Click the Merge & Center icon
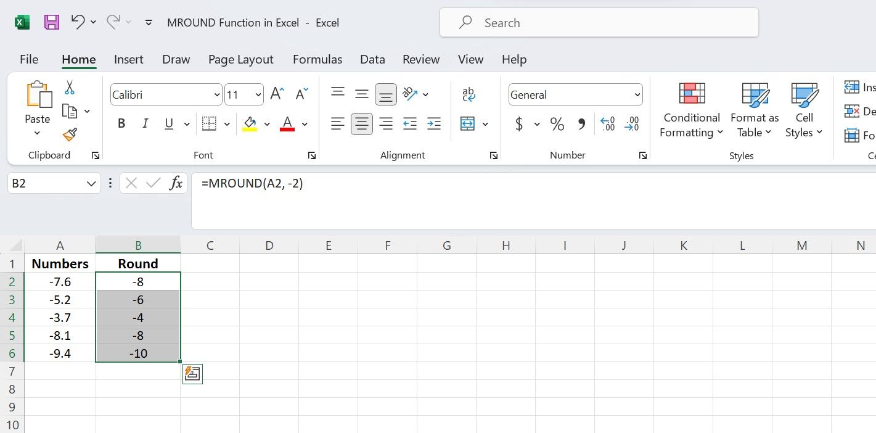876x433 pixels. 468,124
